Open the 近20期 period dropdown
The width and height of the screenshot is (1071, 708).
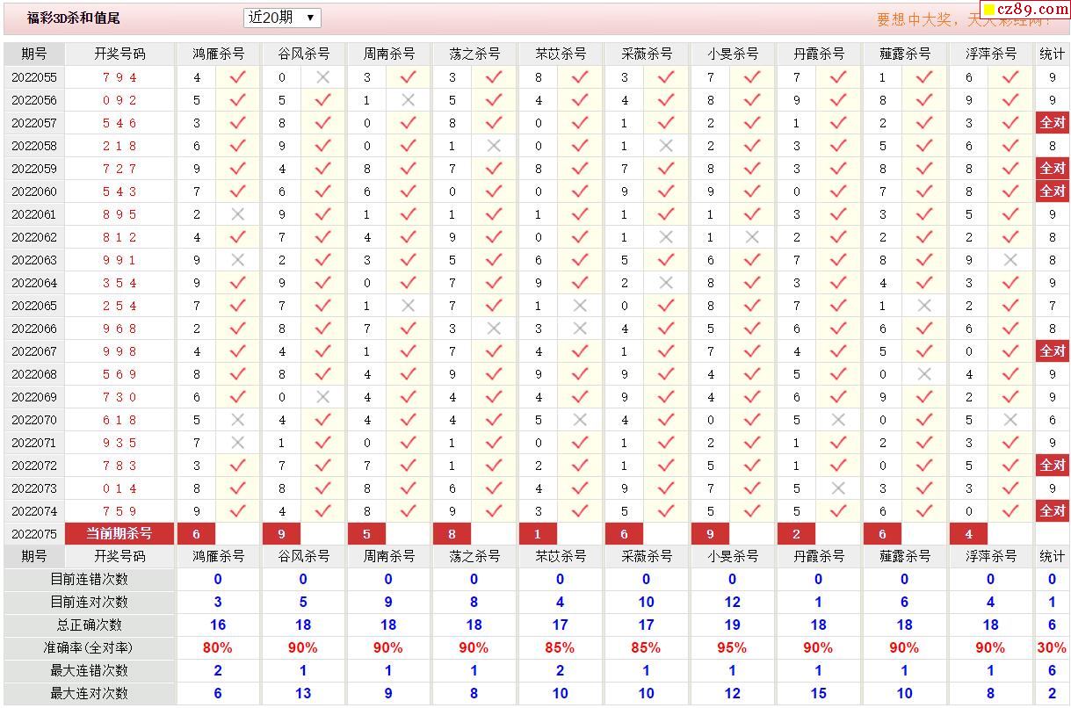282,18
